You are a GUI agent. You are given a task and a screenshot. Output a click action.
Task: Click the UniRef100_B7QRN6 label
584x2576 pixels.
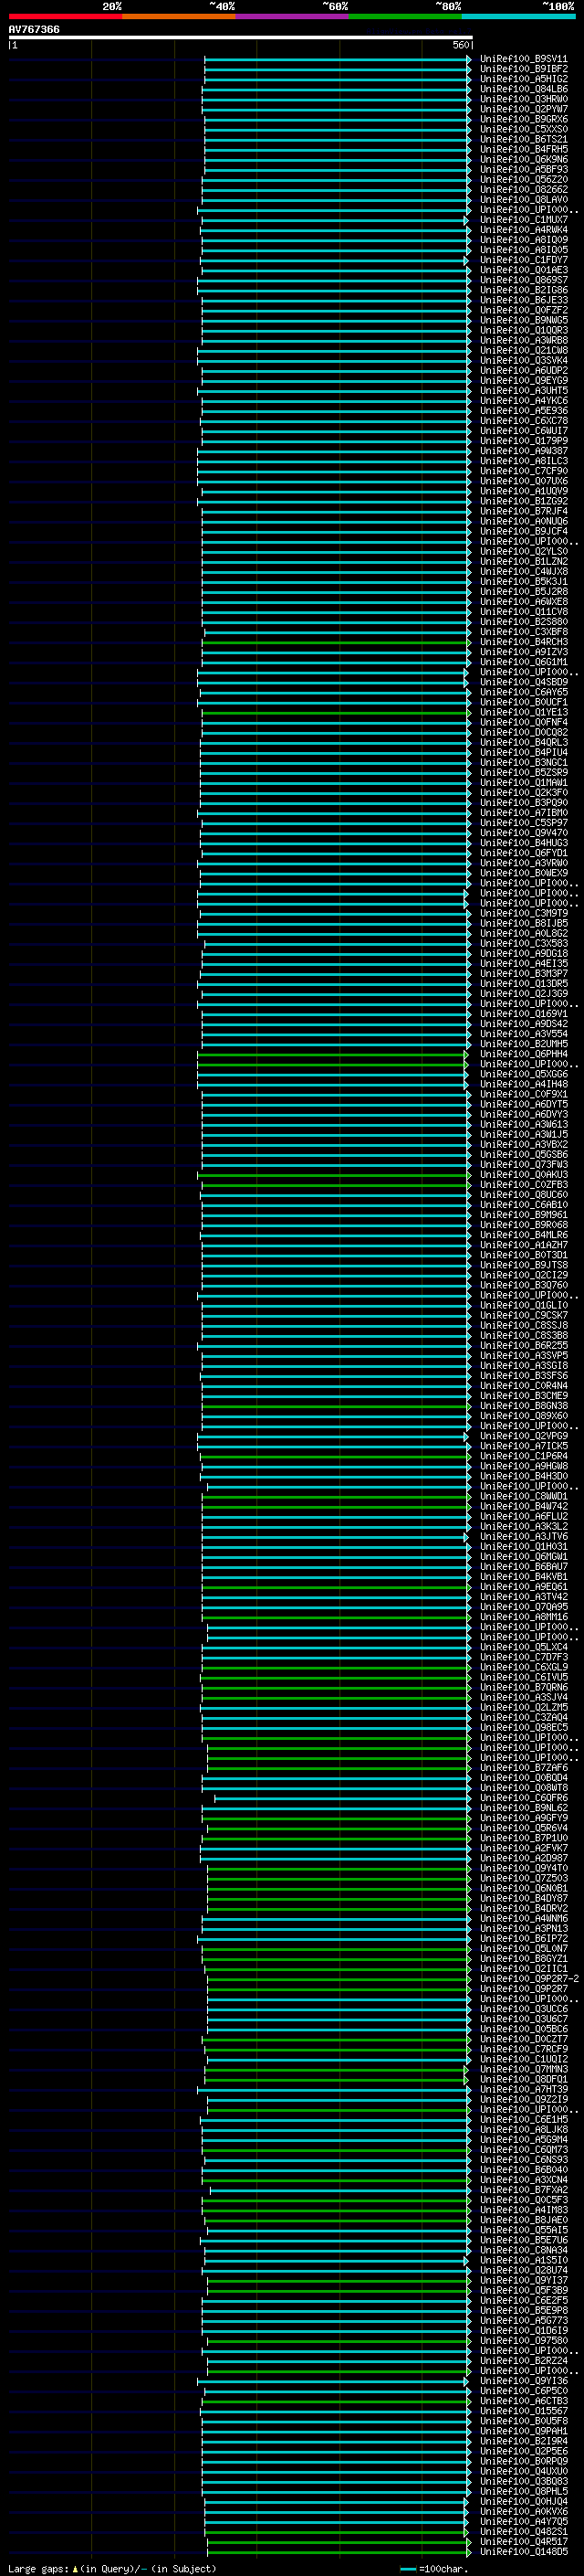tap(524, 1687)
